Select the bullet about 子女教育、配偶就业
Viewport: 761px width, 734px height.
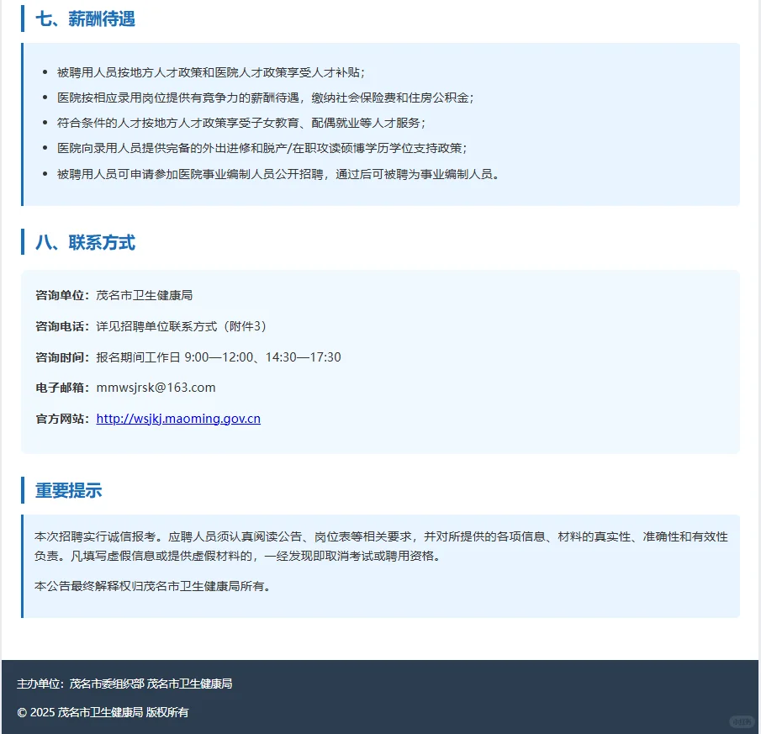coord(240,123)
